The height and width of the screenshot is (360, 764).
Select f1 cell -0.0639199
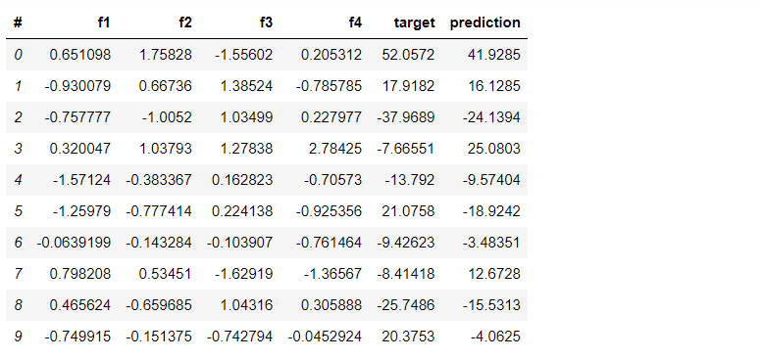(x=74, y=243)
